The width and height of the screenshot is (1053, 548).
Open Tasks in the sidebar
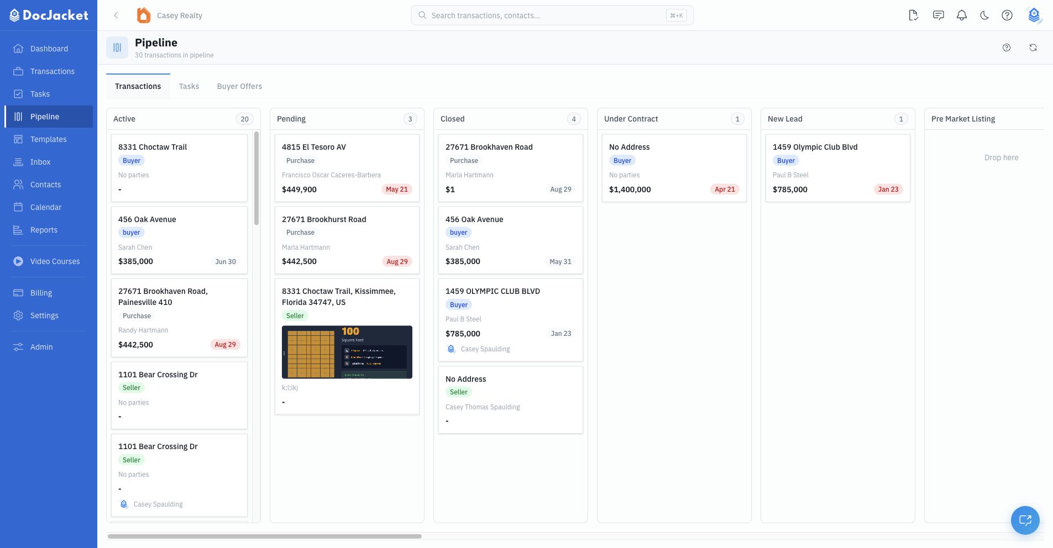[x=49, y=94]
